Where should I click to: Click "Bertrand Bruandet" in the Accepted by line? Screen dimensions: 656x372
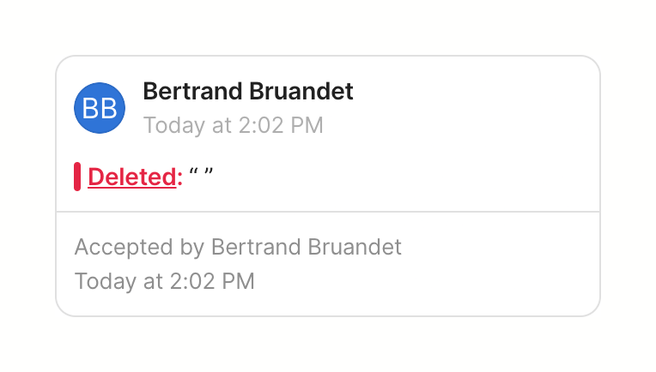click(306, 248)
